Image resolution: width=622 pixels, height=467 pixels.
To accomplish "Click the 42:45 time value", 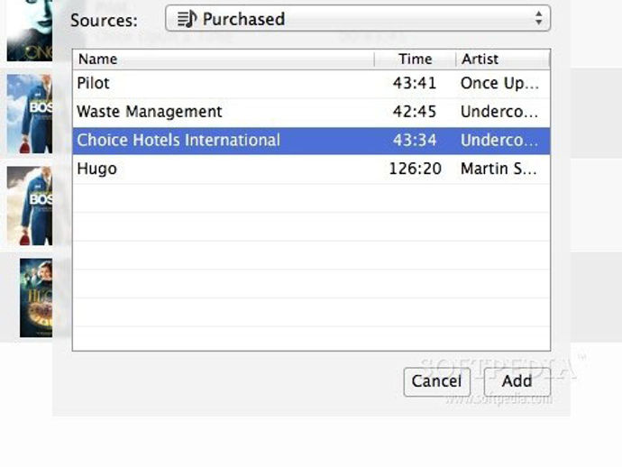I will [x=415, y=112].
